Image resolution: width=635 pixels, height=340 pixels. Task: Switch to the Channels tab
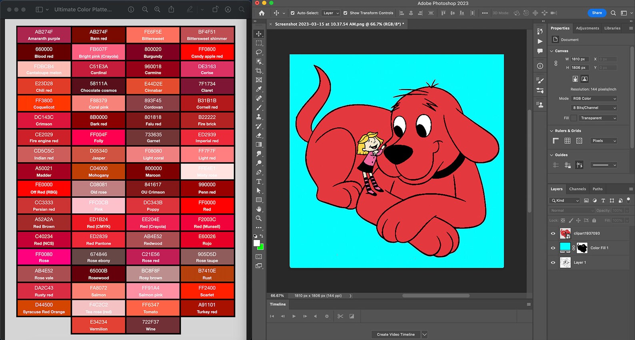point(577,189)
